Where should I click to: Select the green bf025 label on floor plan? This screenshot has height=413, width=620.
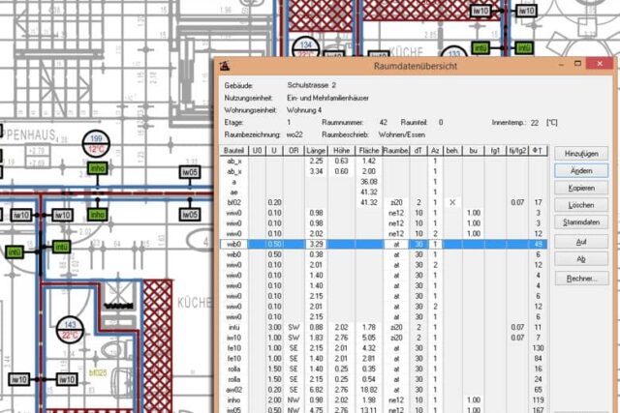97,370
